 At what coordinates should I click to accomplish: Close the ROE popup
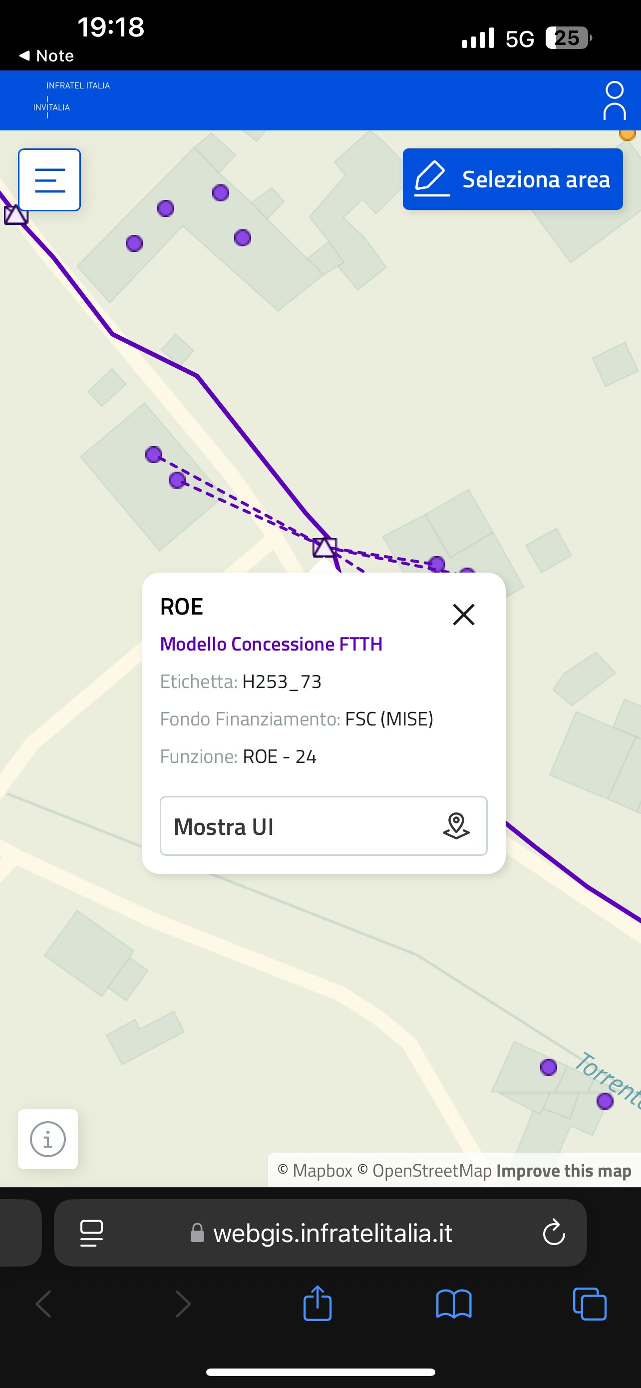463,614
